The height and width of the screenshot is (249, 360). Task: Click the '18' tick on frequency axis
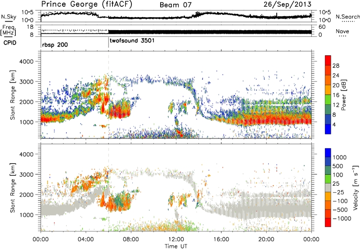click(x=30, y=27)
